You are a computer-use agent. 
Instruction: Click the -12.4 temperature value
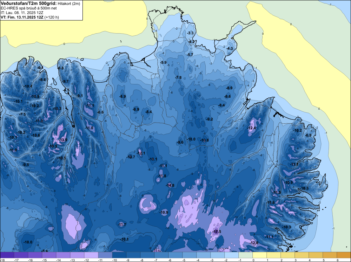tap(252, 128)
